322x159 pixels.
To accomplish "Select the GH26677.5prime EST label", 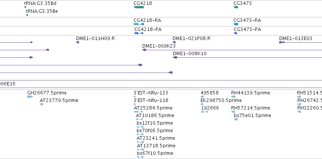I will coord(47,93).
